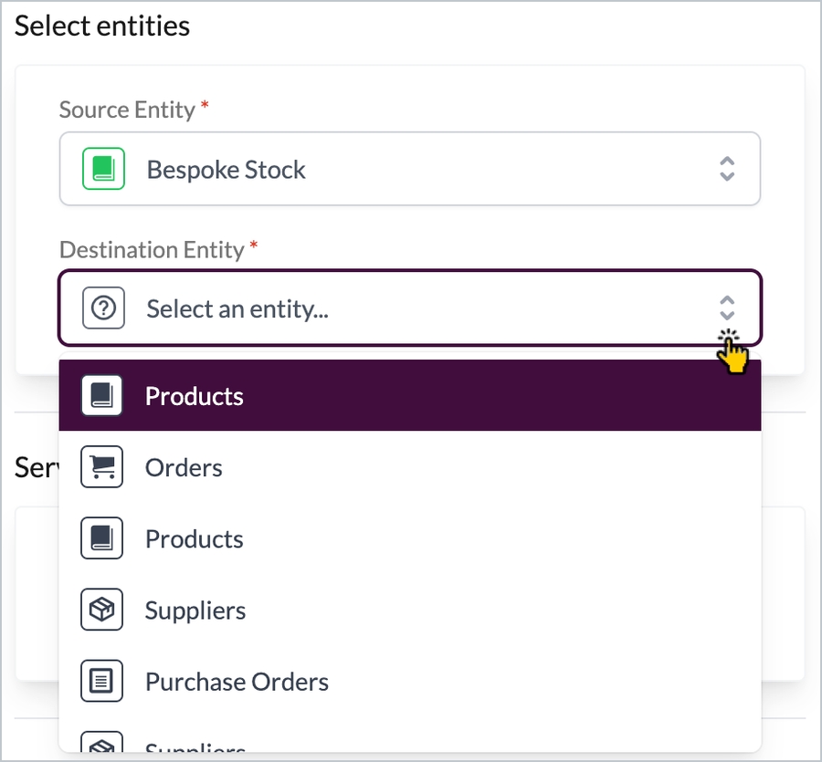Viewport: 822px width, 762px height.
Task: Click the green book icon beside Bespoke Stock
Action: pyautogui.click(x=102, y=170)
